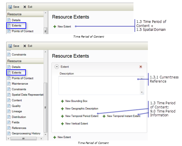The image size is (182, 146).
Task: Open the Content page icon
Action: 9,100
